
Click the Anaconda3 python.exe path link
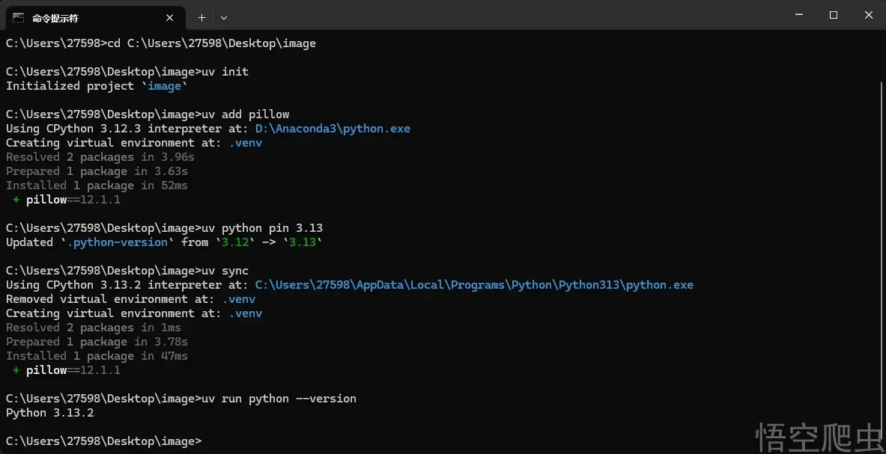(333, 128)
